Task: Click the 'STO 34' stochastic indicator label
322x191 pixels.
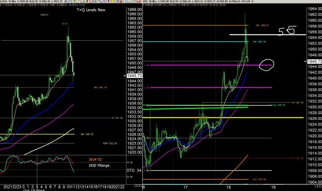Action: (134, 170)
